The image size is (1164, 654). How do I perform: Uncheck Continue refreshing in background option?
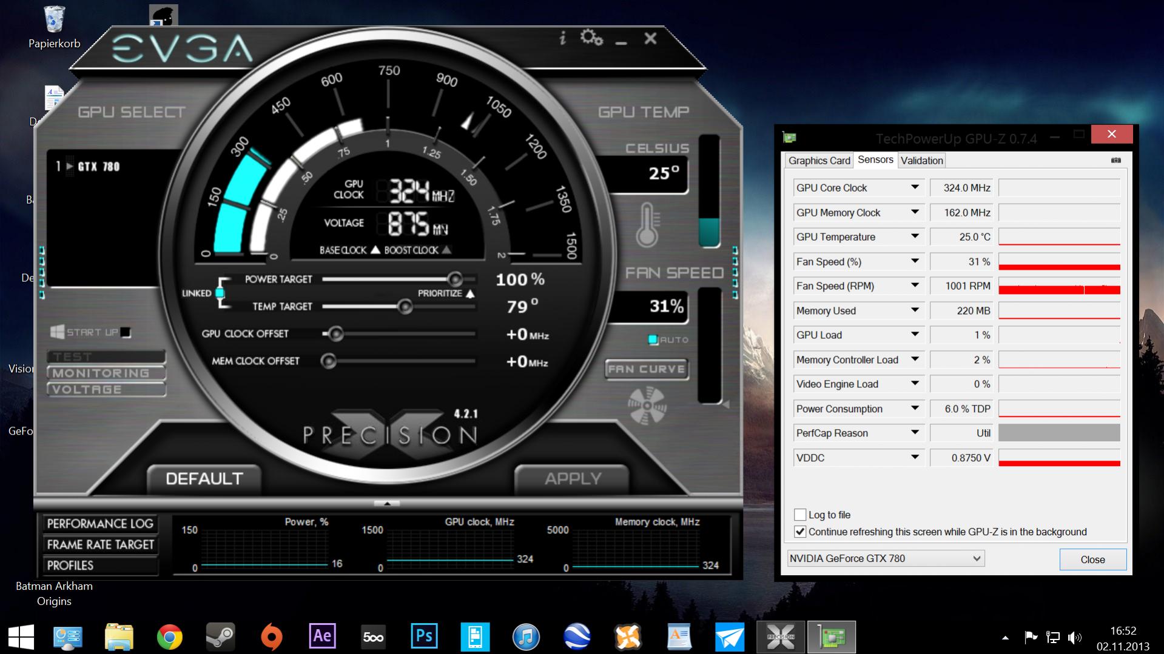(800, 532)
